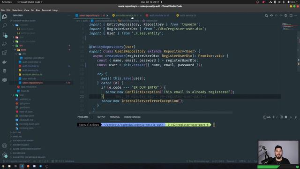300x169 pixels.
Task: Open the Visual Studio Code app menu
Action: coord(30,2)
